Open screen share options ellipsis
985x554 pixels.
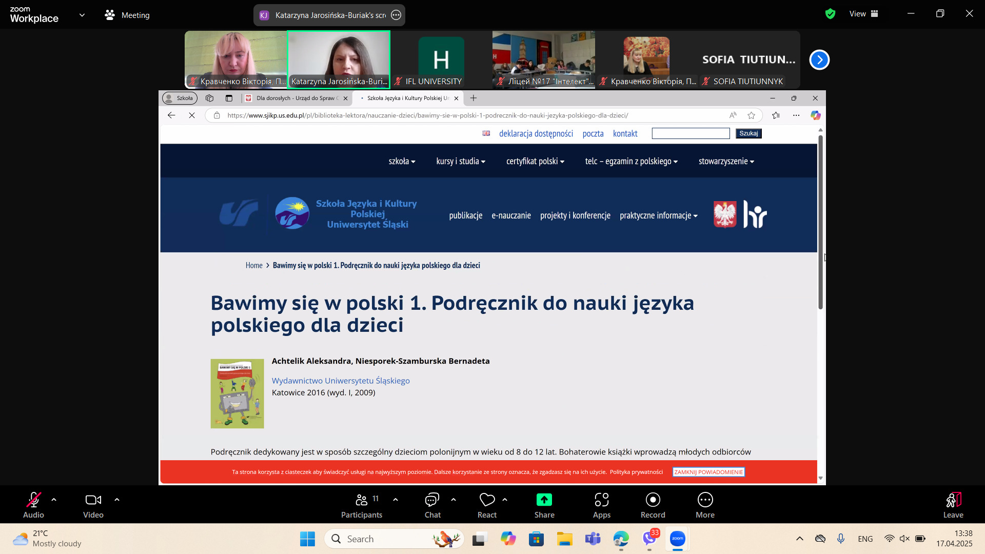click(x=396, y=15)
